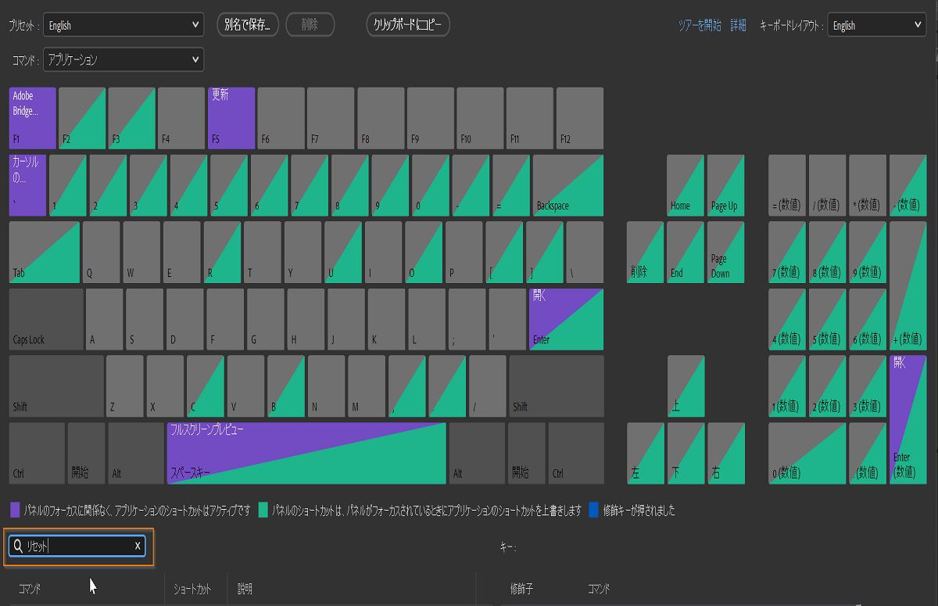Click the コマンド column header in list
This screenshot has height=606, width=938.
(x=30, y=589)
